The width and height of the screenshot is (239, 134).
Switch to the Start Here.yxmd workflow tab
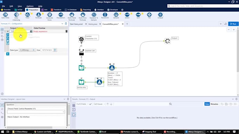click(76, 24)
